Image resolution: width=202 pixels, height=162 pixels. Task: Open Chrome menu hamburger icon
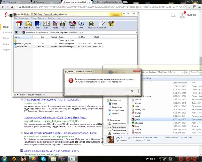pyautogui.click(x=199, y=7)
